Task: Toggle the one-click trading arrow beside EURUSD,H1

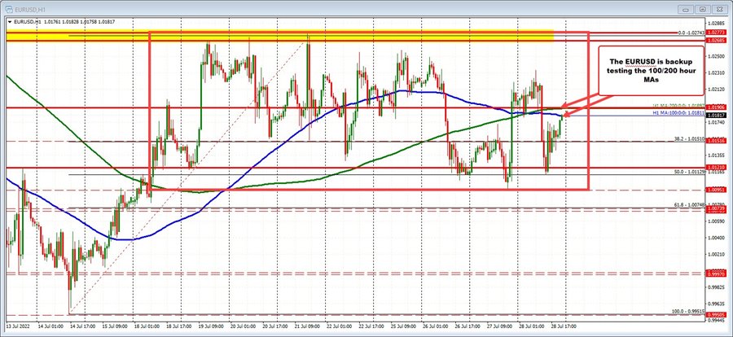Action: point(10,21)
